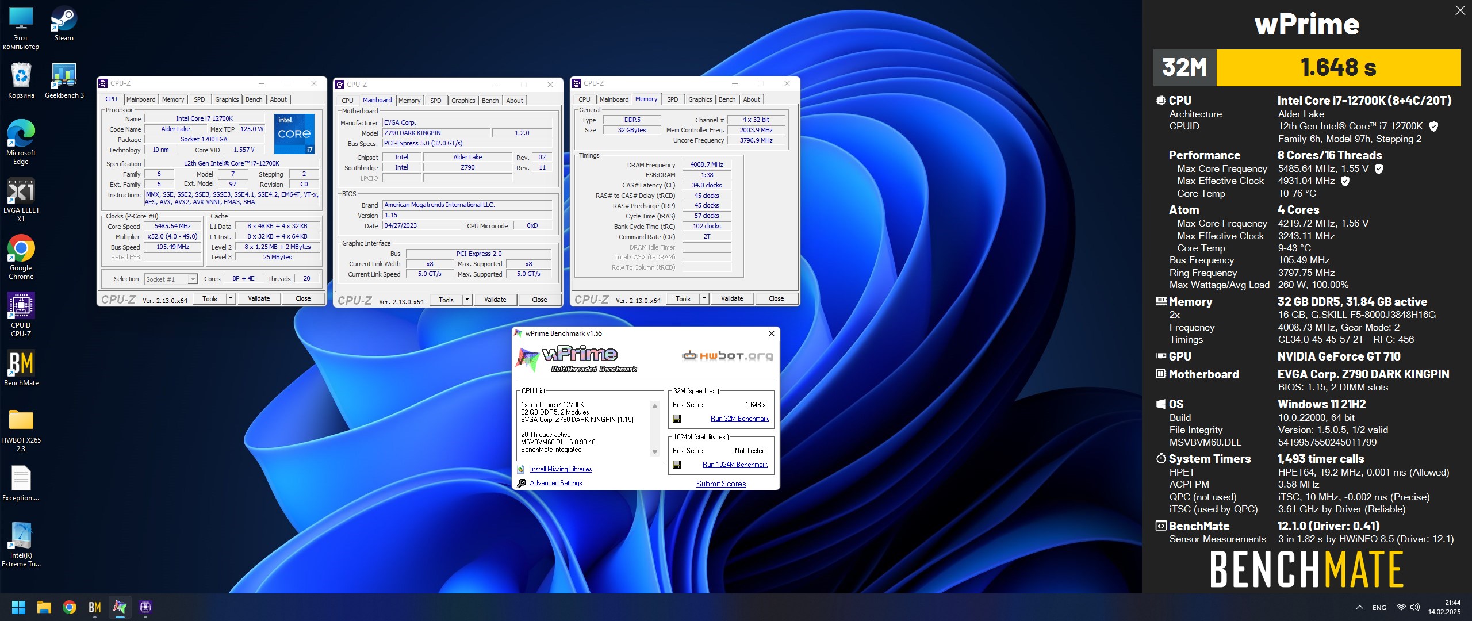
Task: Click the Intel Core i7 logo in CPU-Z
Action: [294, 133]
